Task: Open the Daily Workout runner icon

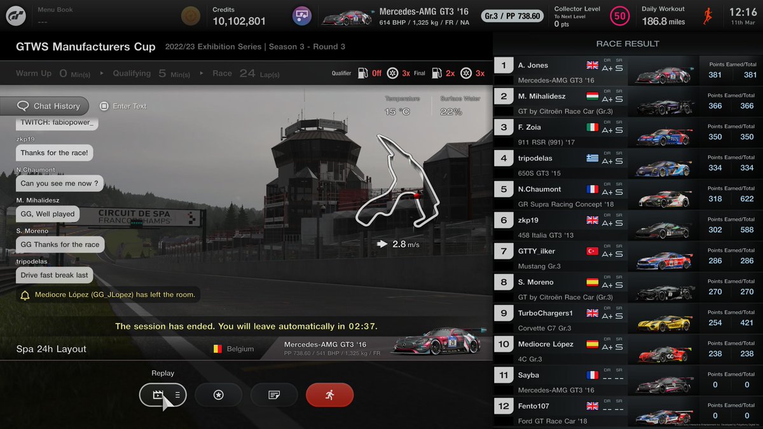Action: point(708,16)
